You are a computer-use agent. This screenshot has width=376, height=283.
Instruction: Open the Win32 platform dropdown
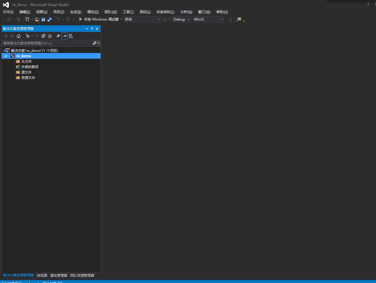point(208,19)
